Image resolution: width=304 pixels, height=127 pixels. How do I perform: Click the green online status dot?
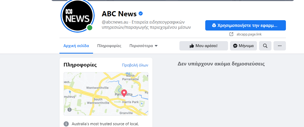(x=90, y=28)
